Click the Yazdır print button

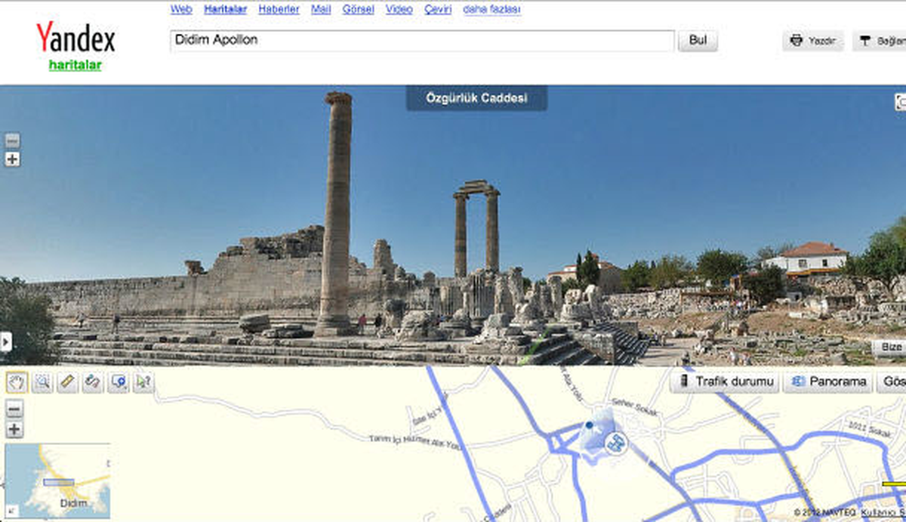pos(813,41)
